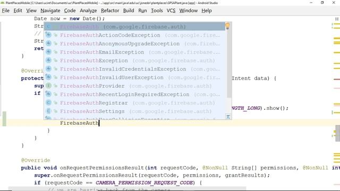Click the editor vertical scrollbar thumb
The height and width of the screenshot is (191, 340).
[338, 133]
